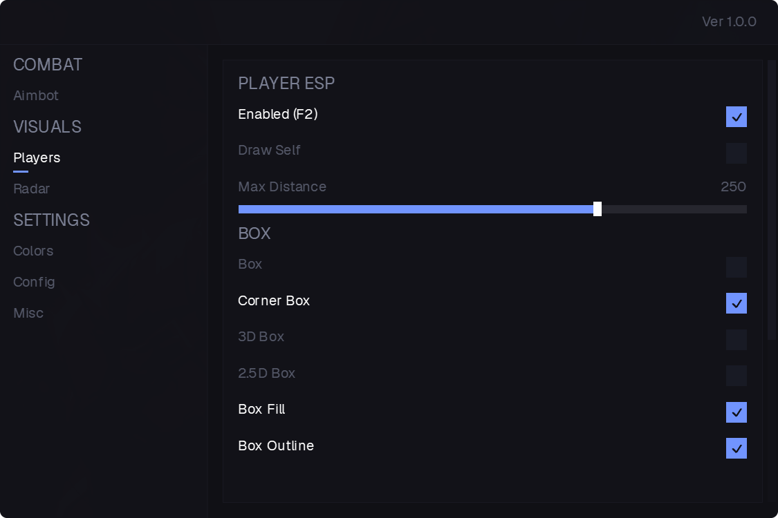Select Players in the sidebar
The height and width of the screenshot is (518, 778).
(37, 157)
